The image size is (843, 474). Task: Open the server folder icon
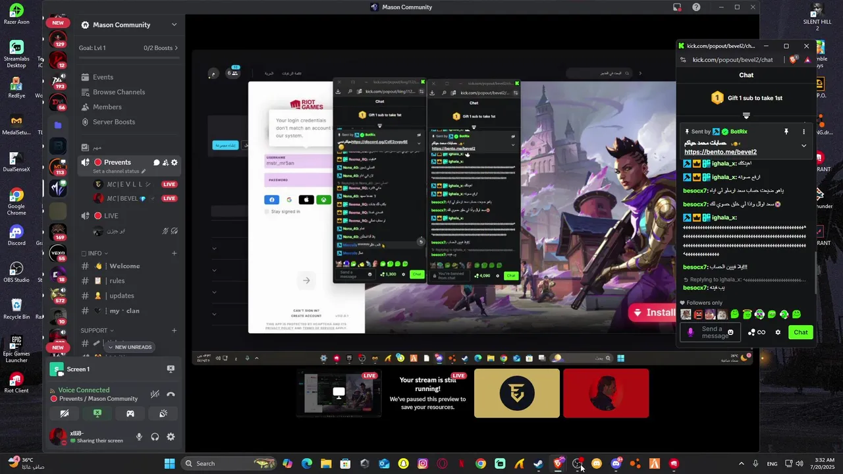[58, 125]
